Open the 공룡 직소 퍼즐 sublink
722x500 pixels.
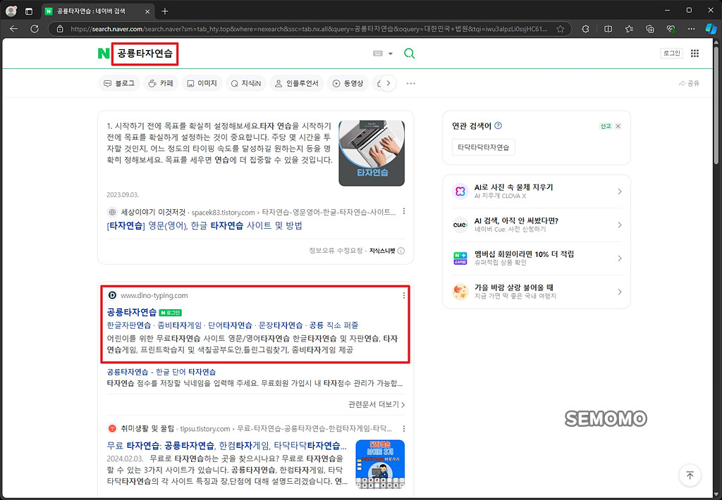334,325
